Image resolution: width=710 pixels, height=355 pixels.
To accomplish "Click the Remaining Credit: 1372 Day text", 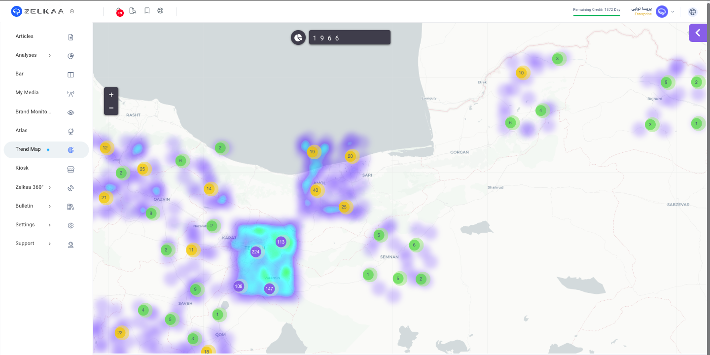I will (597, 9).
